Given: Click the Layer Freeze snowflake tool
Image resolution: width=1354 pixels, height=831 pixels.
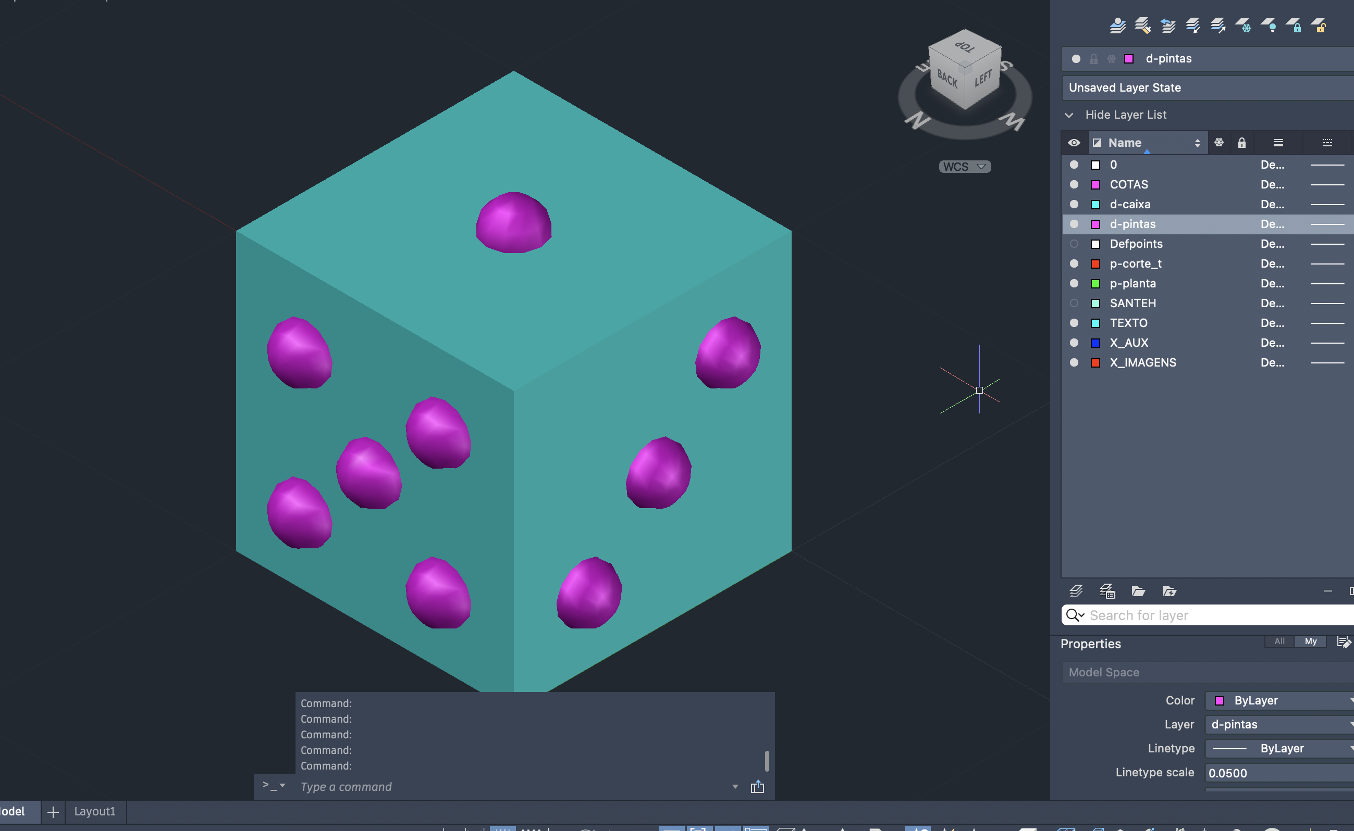Looking at the screenshot, I should 1244,26.
